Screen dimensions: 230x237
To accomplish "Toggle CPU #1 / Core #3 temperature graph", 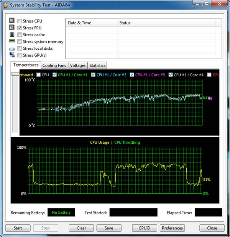I will pos(132,75).
